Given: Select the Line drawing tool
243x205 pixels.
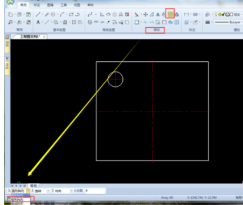Looking at the screenshot, I should 38,14.
